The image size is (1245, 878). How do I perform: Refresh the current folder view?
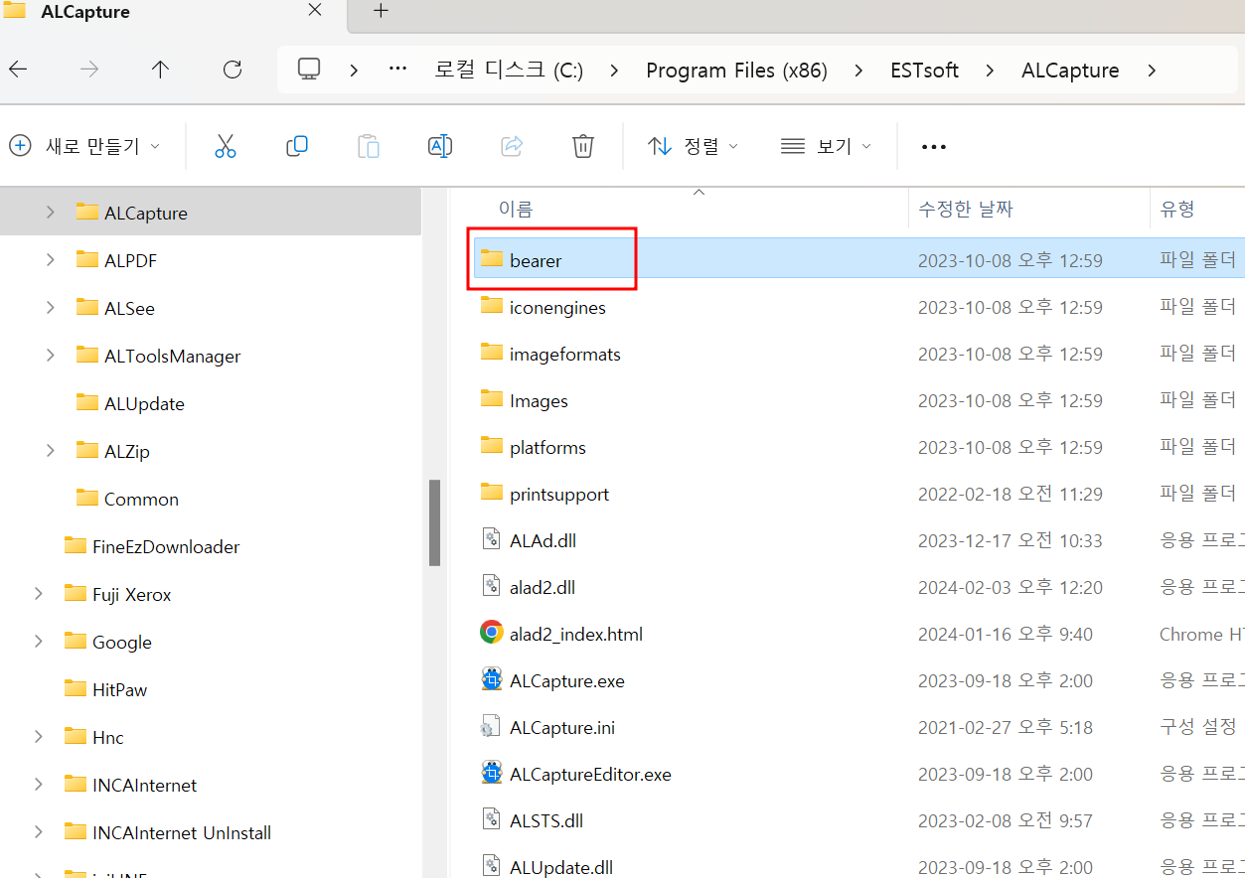pos(233,70)
